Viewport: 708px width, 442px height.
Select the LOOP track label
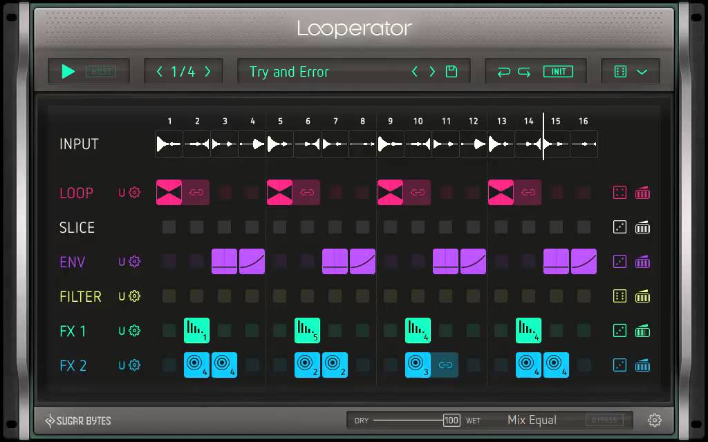point(76,193)
